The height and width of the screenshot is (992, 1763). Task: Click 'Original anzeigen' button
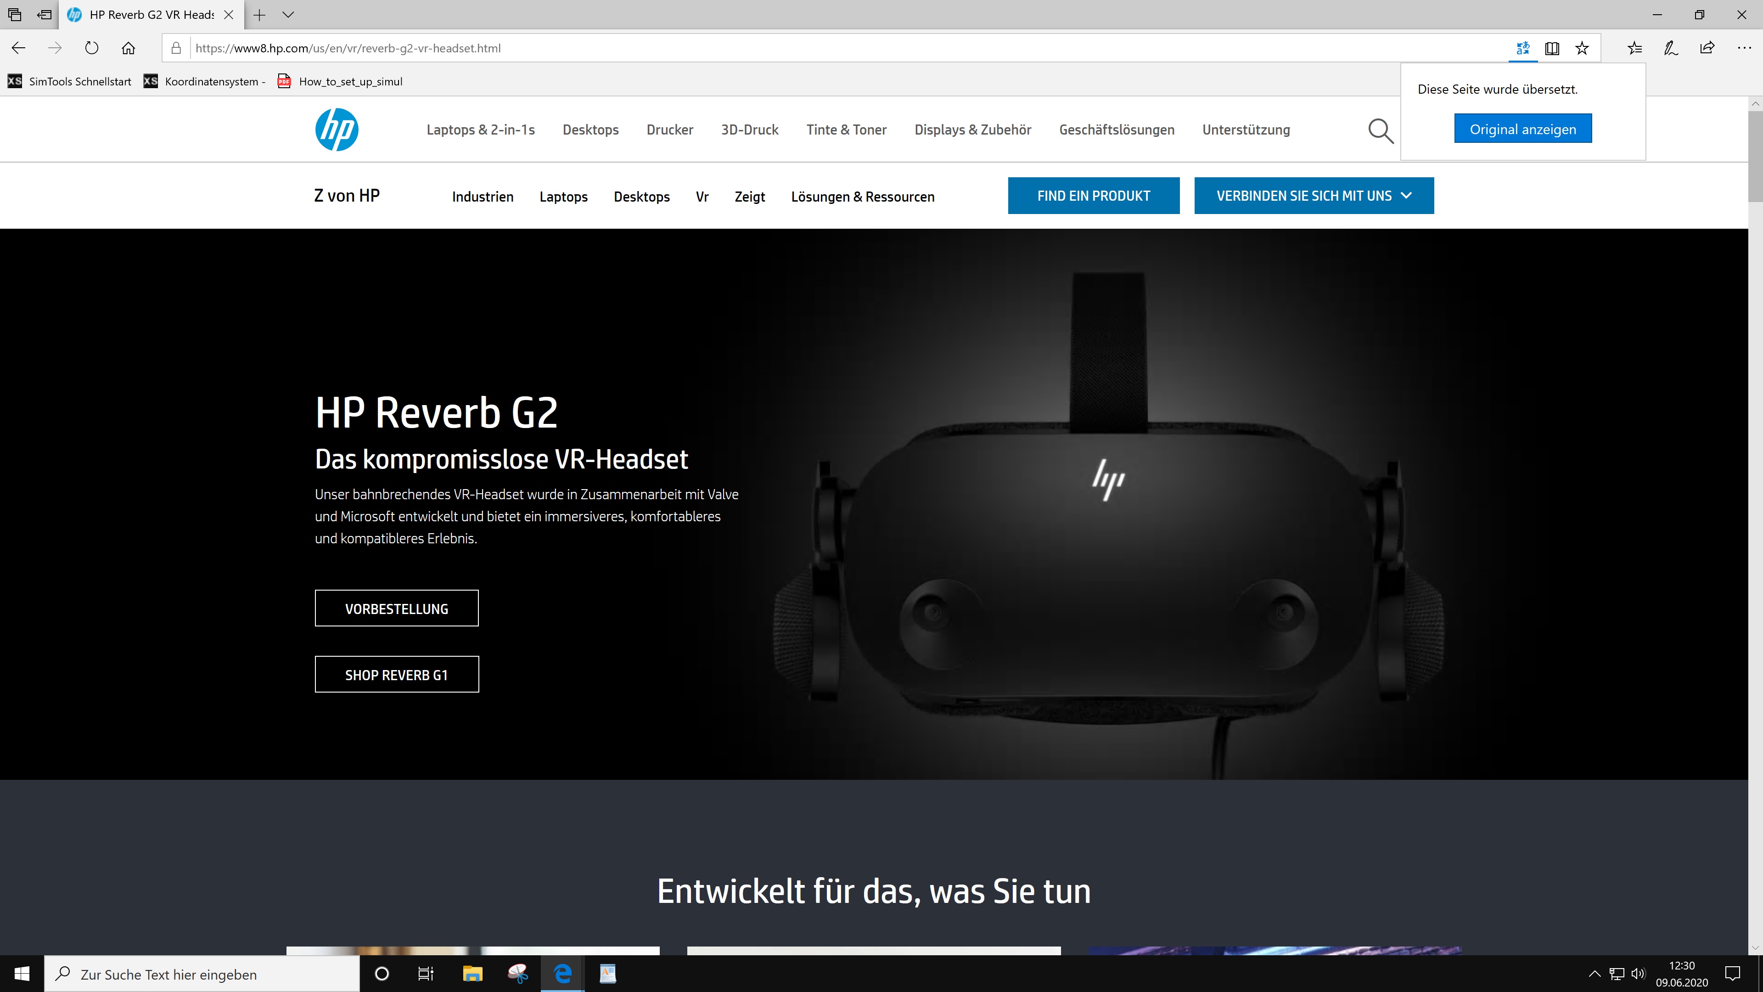click(x=1523, y=129)
